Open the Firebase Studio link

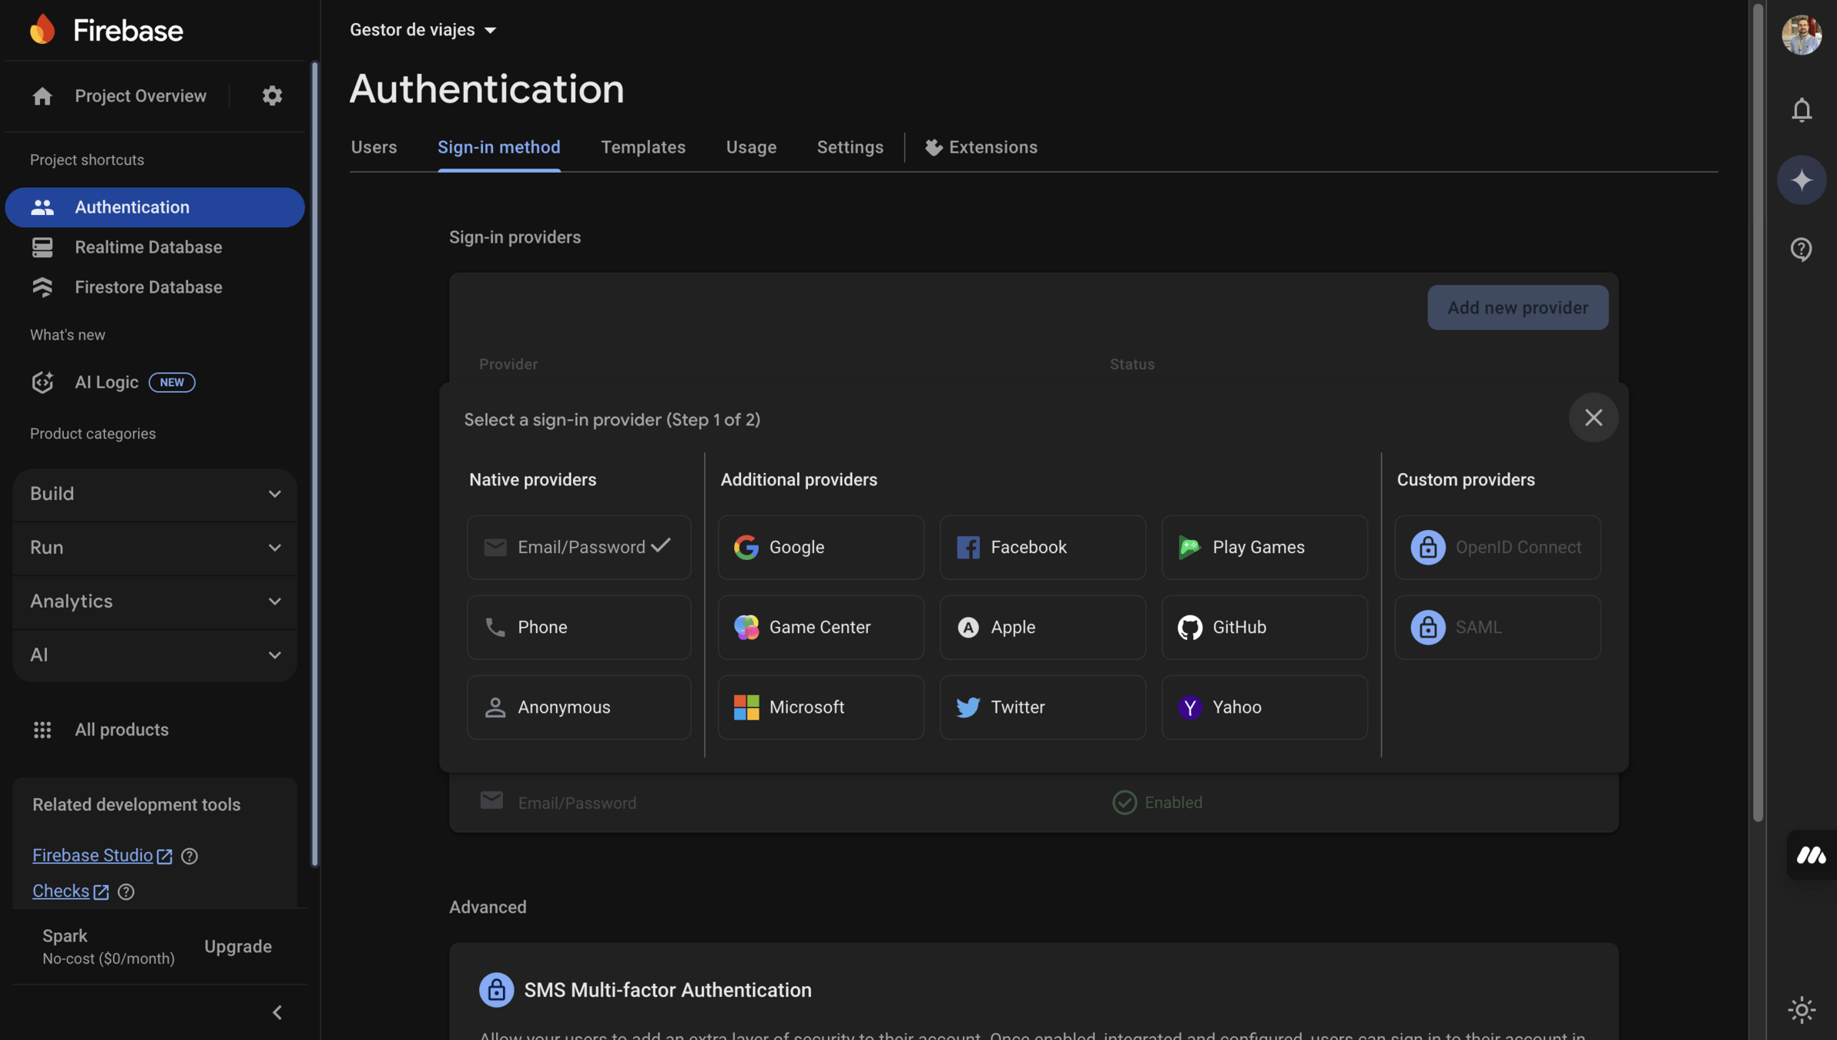[92, 855]
